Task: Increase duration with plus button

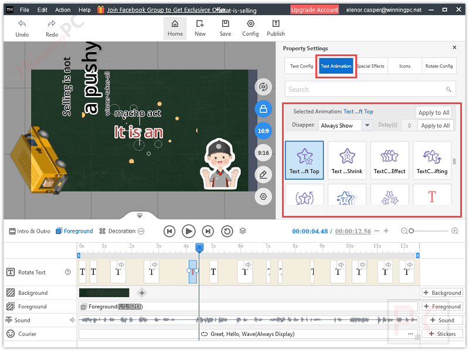Action: click(386, 230)
